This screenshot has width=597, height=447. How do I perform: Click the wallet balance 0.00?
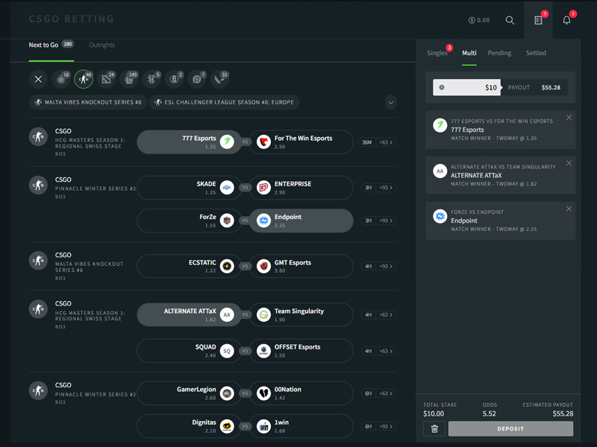pyautogui.click(x=479, y=20)
